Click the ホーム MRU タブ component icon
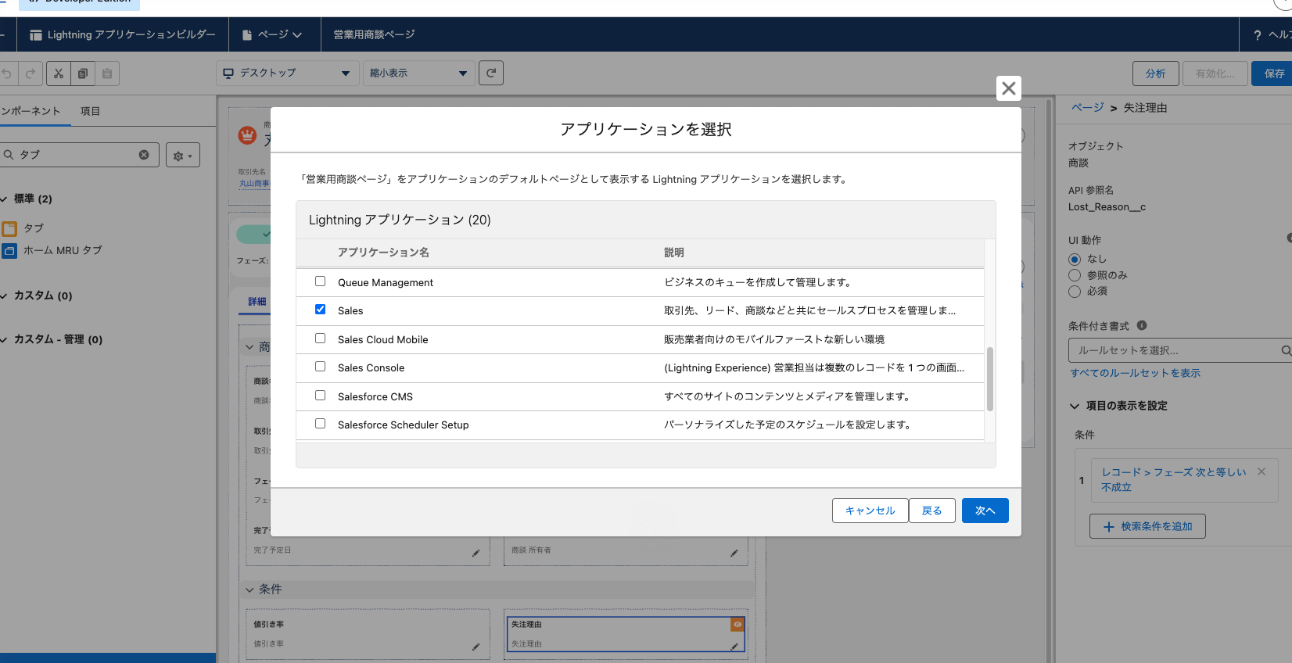1292x663 pixels. point(9,251)
